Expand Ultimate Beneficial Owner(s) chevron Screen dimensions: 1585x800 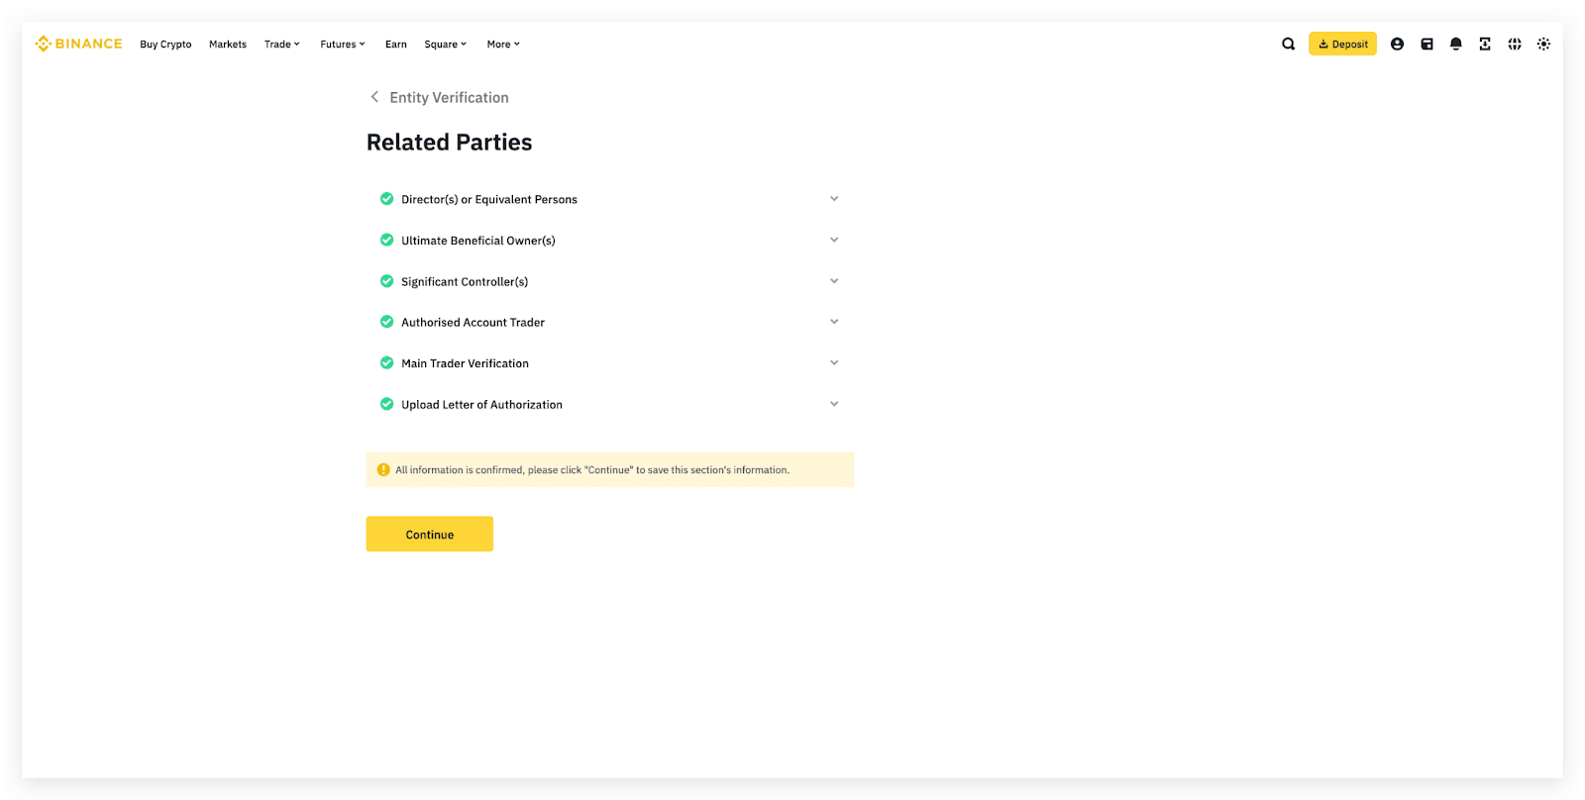coord(834,240)
